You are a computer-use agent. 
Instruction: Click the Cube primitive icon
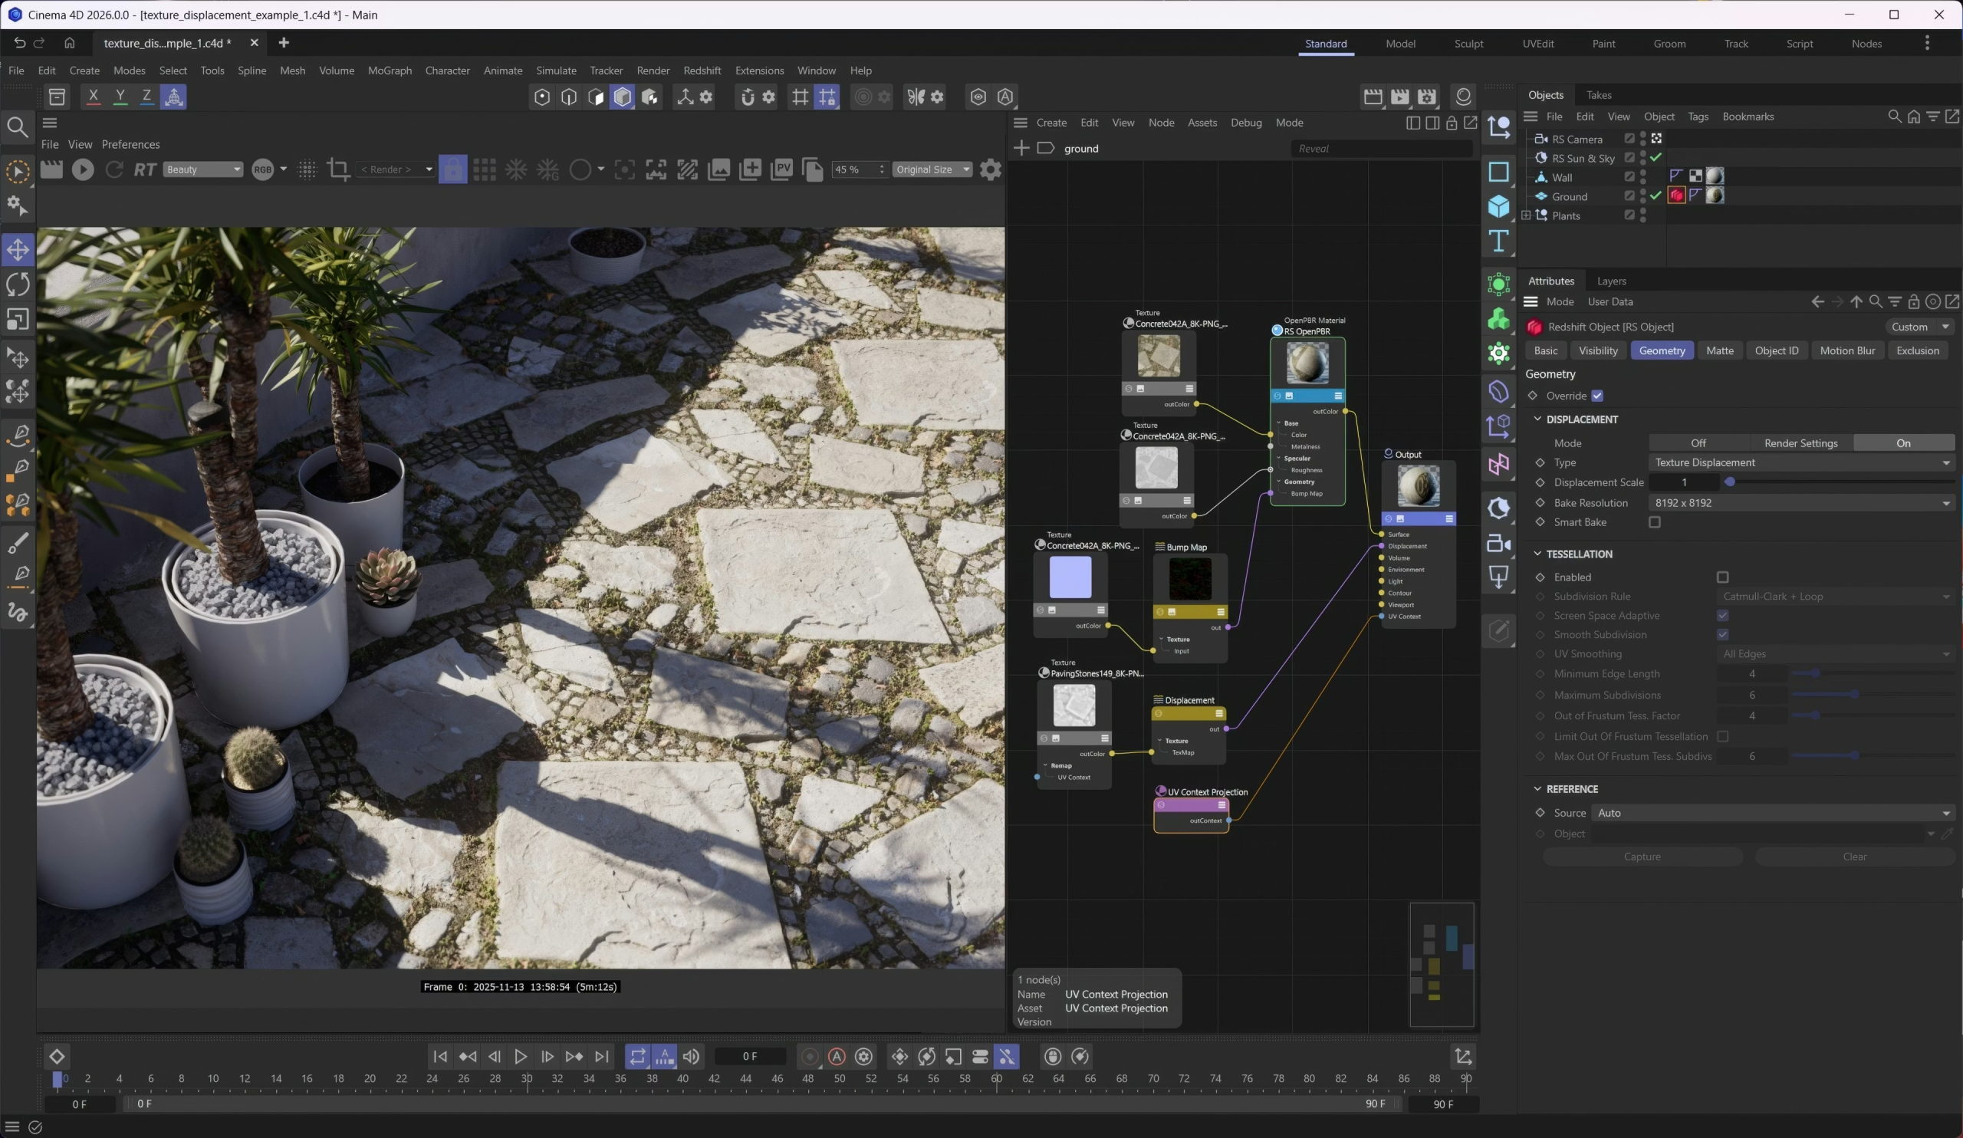click(1498, 206)
